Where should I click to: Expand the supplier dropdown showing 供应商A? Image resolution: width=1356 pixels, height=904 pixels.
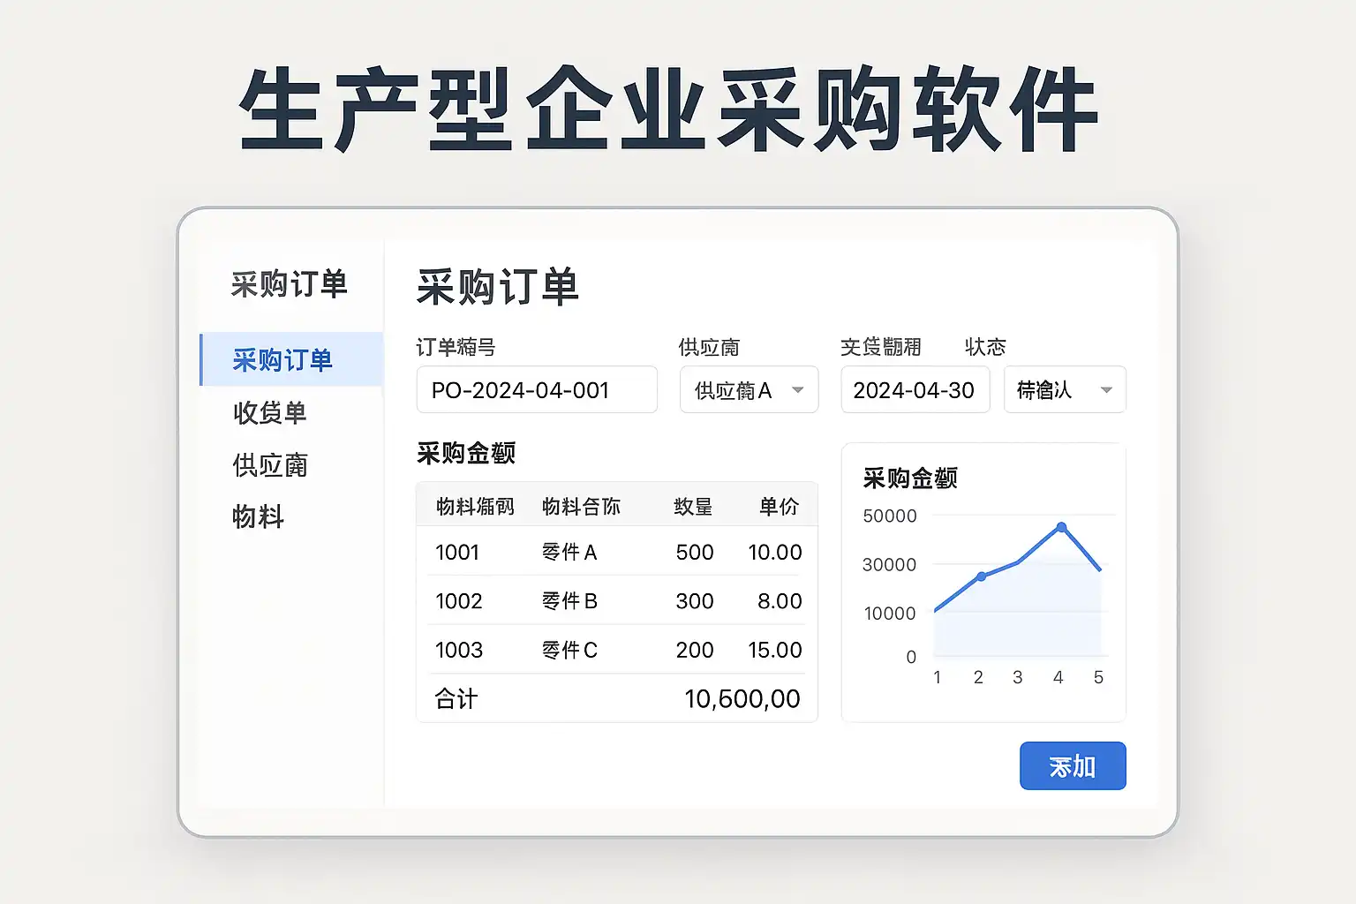coord(749,389)
